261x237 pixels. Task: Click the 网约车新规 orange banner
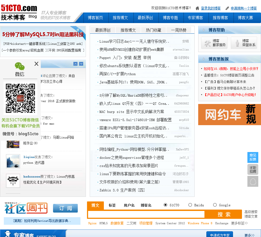(229, 115)
